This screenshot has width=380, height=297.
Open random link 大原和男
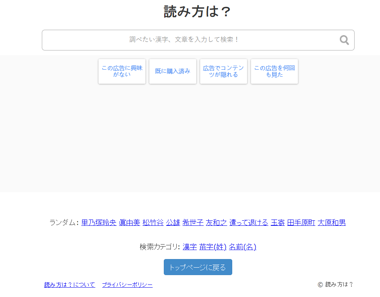332,223
